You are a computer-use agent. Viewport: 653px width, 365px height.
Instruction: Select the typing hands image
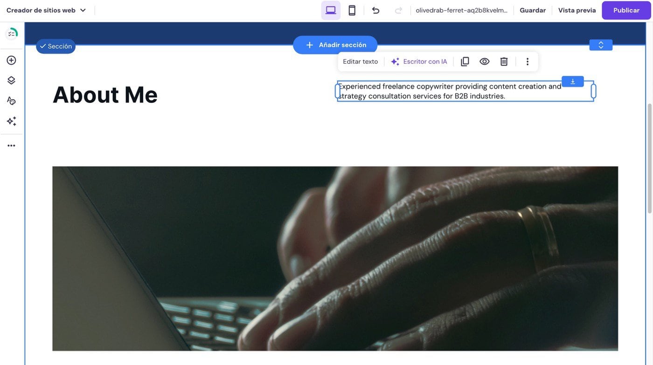pos(335,258)
